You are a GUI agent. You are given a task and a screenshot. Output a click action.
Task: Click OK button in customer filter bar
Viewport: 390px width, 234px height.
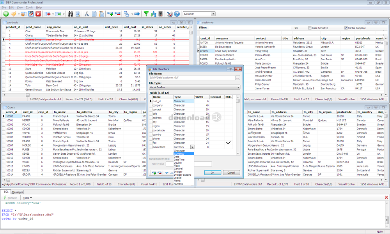click(296, 28)
